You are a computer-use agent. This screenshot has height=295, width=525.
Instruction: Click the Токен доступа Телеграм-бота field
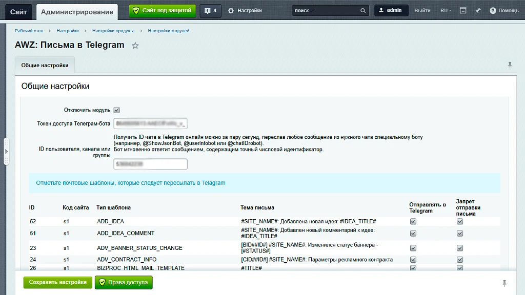(150, 123)
